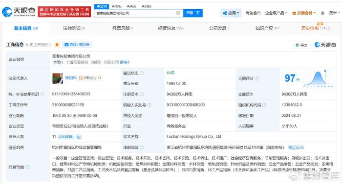This screenshot has height=184, width=342.
Task: Open the 关联企业 13 badge
Action: [90, 78]
